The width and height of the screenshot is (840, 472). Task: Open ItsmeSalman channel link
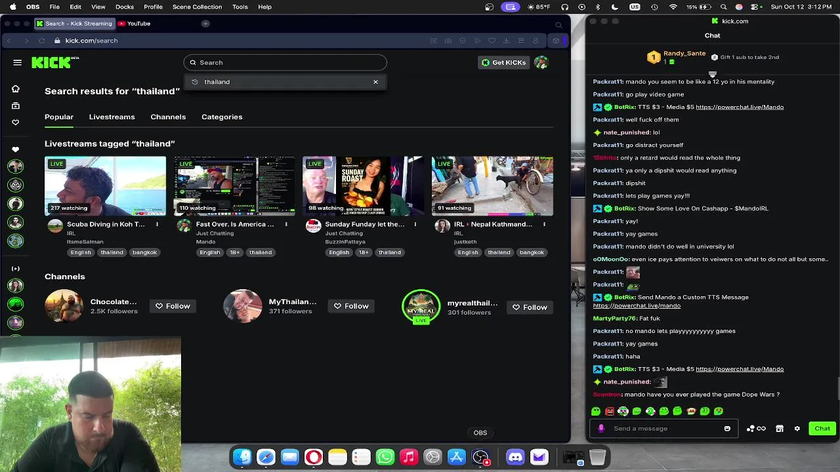tap(85, 241)
